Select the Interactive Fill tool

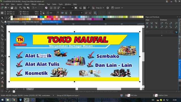coord(2,82)
